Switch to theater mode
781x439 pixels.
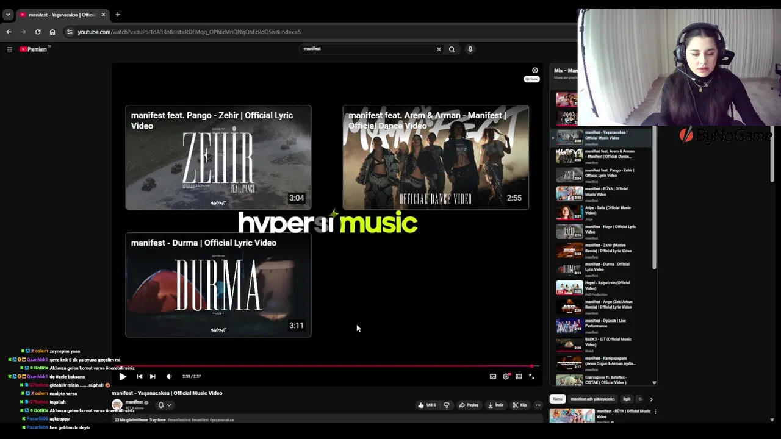coord(519,377)
